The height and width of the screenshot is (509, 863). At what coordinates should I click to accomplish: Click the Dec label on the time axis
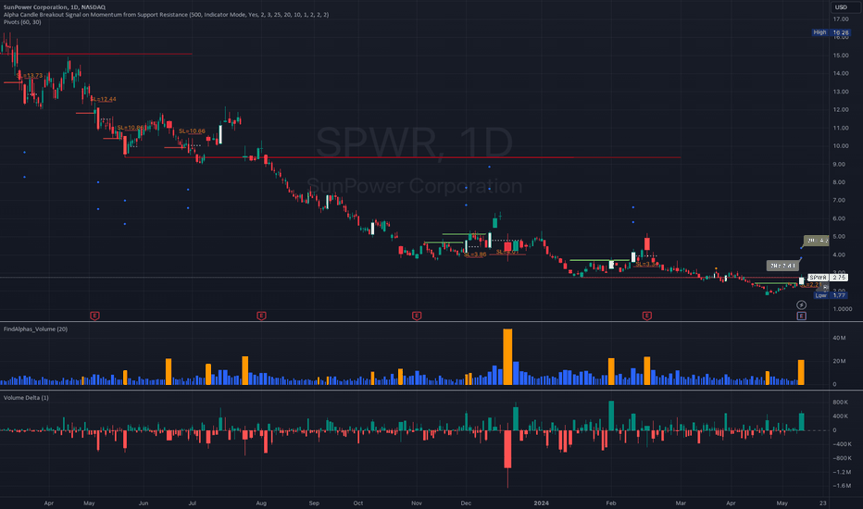pyautogui.click(x=466, y=503)
